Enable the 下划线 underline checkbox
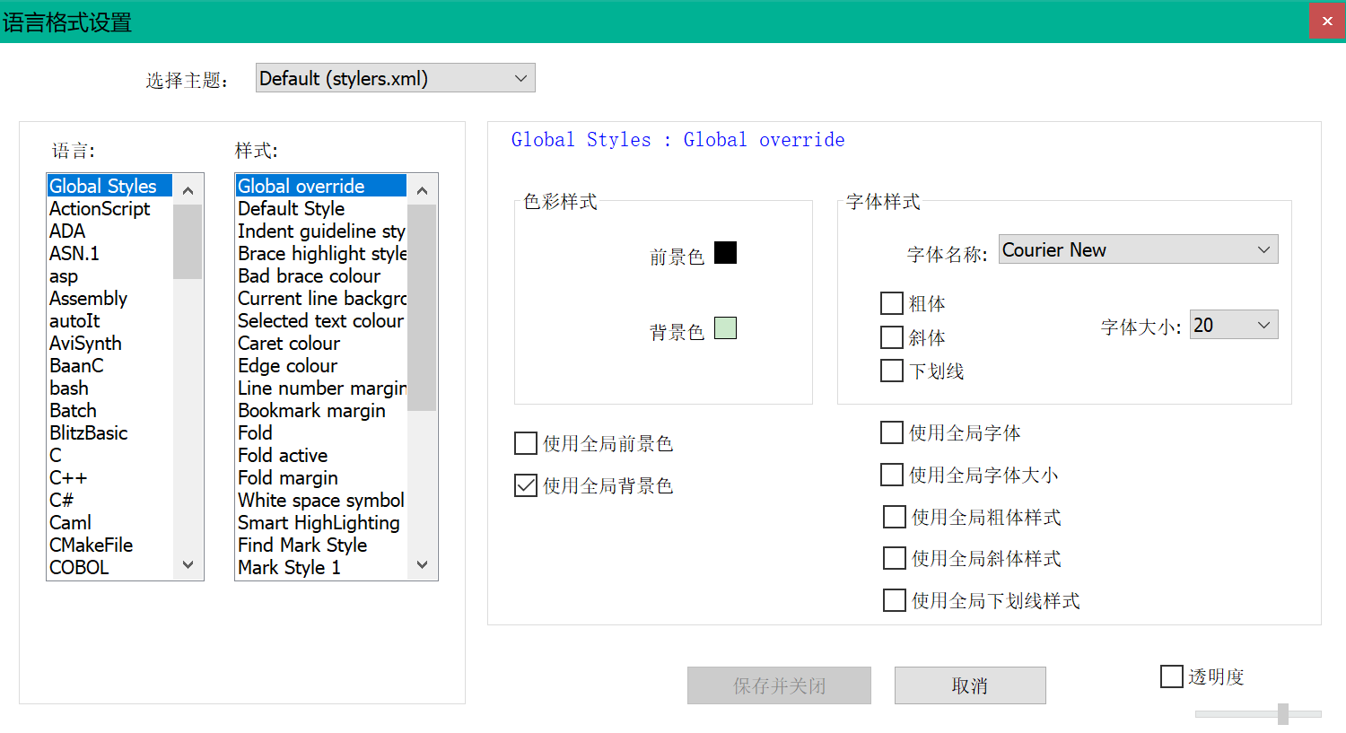Screen dimensions: 1346x733 [x=891, y=371]
